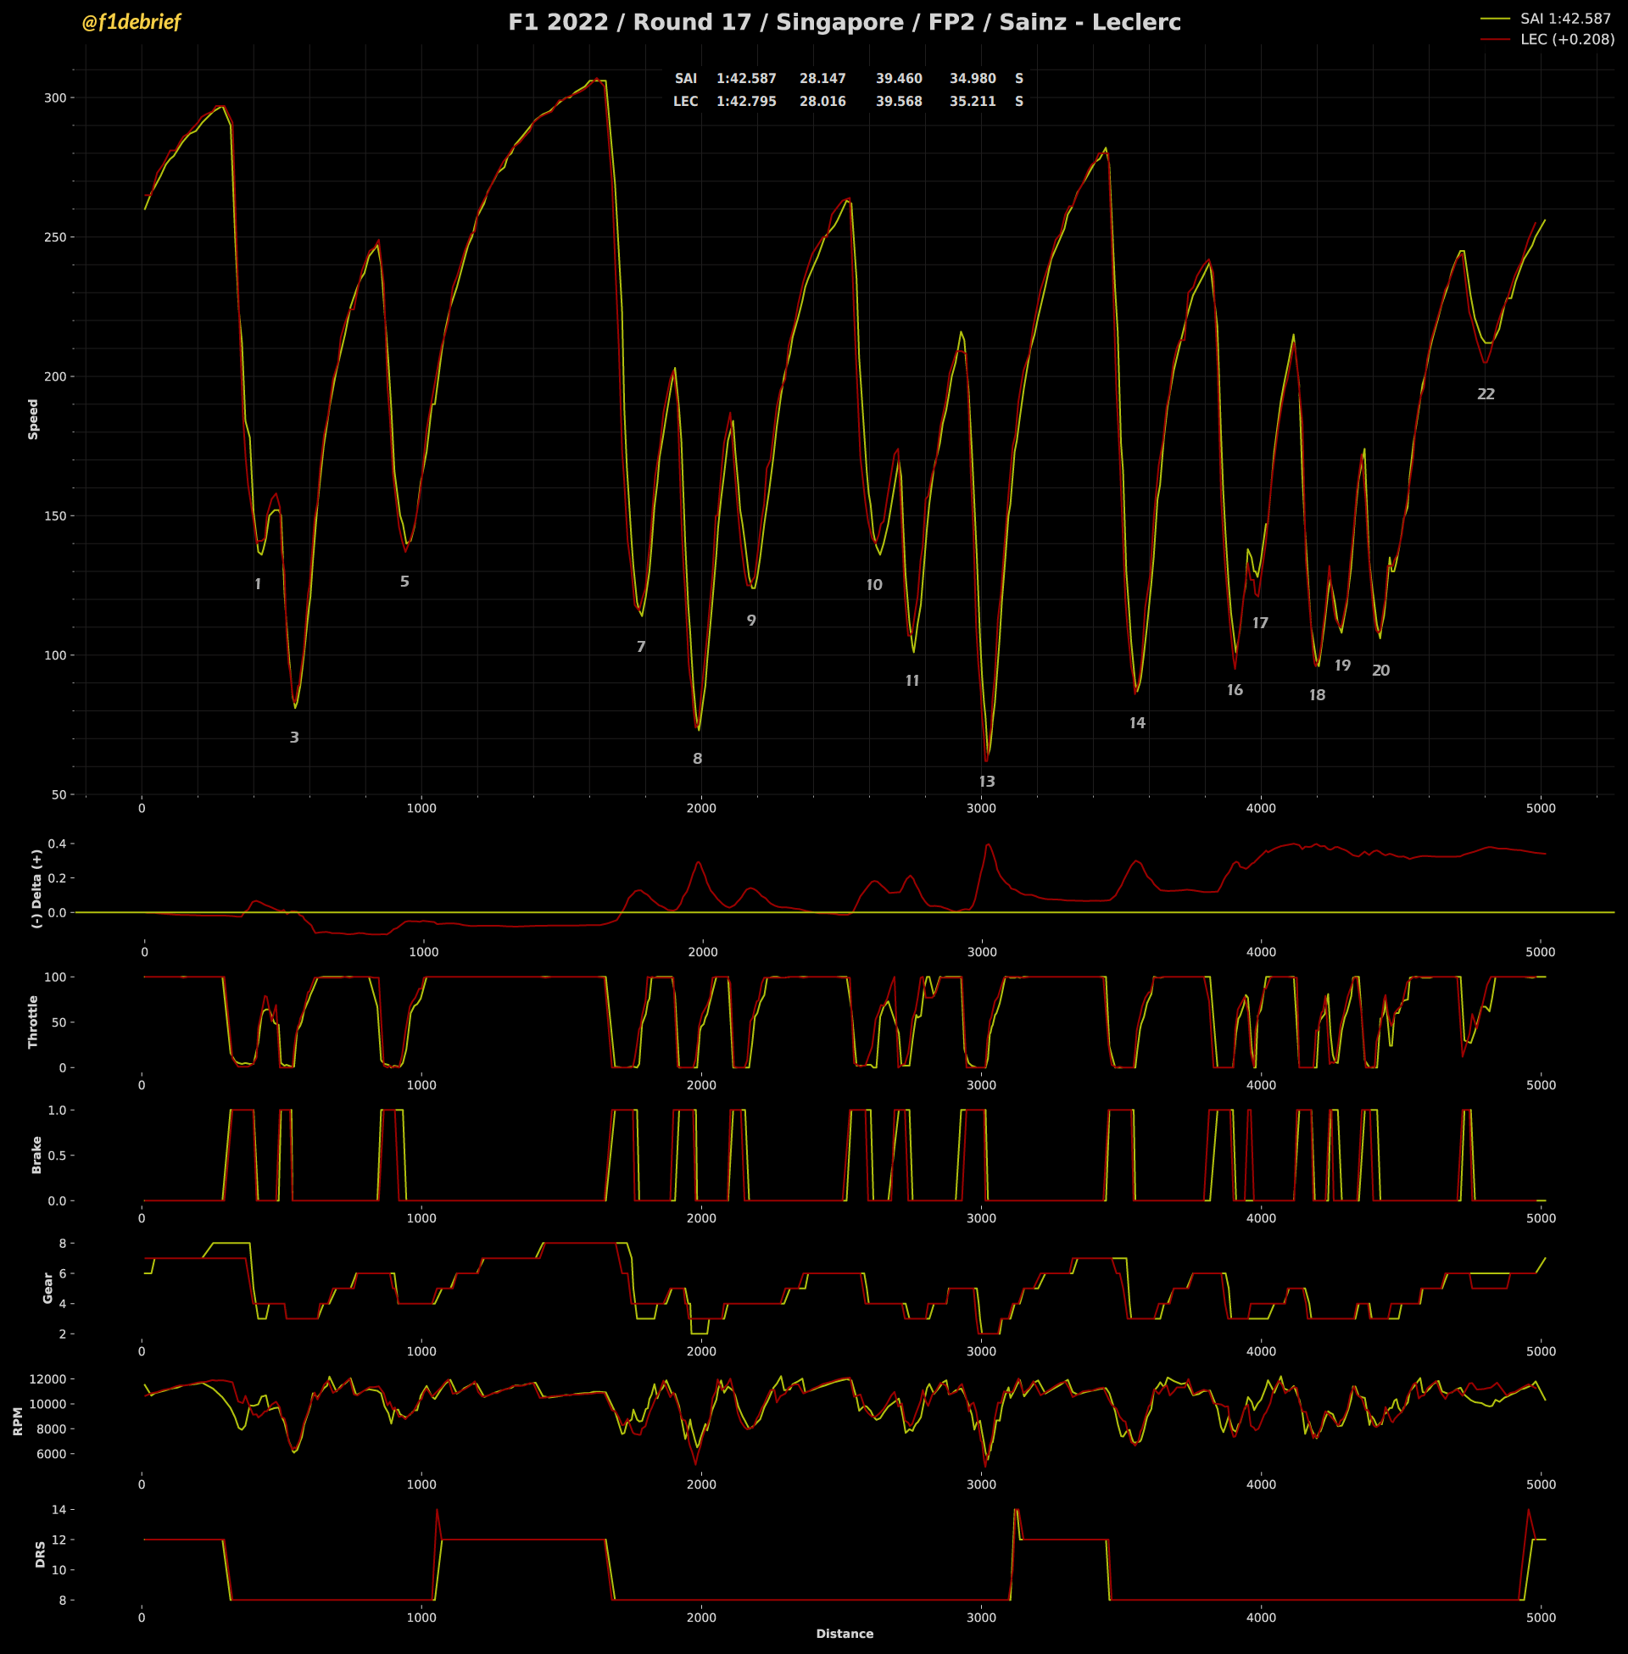Viewport: 1628px width, 1654px height.
Task: Click SAI sector one time 28.147
Action: click(822, 79)
